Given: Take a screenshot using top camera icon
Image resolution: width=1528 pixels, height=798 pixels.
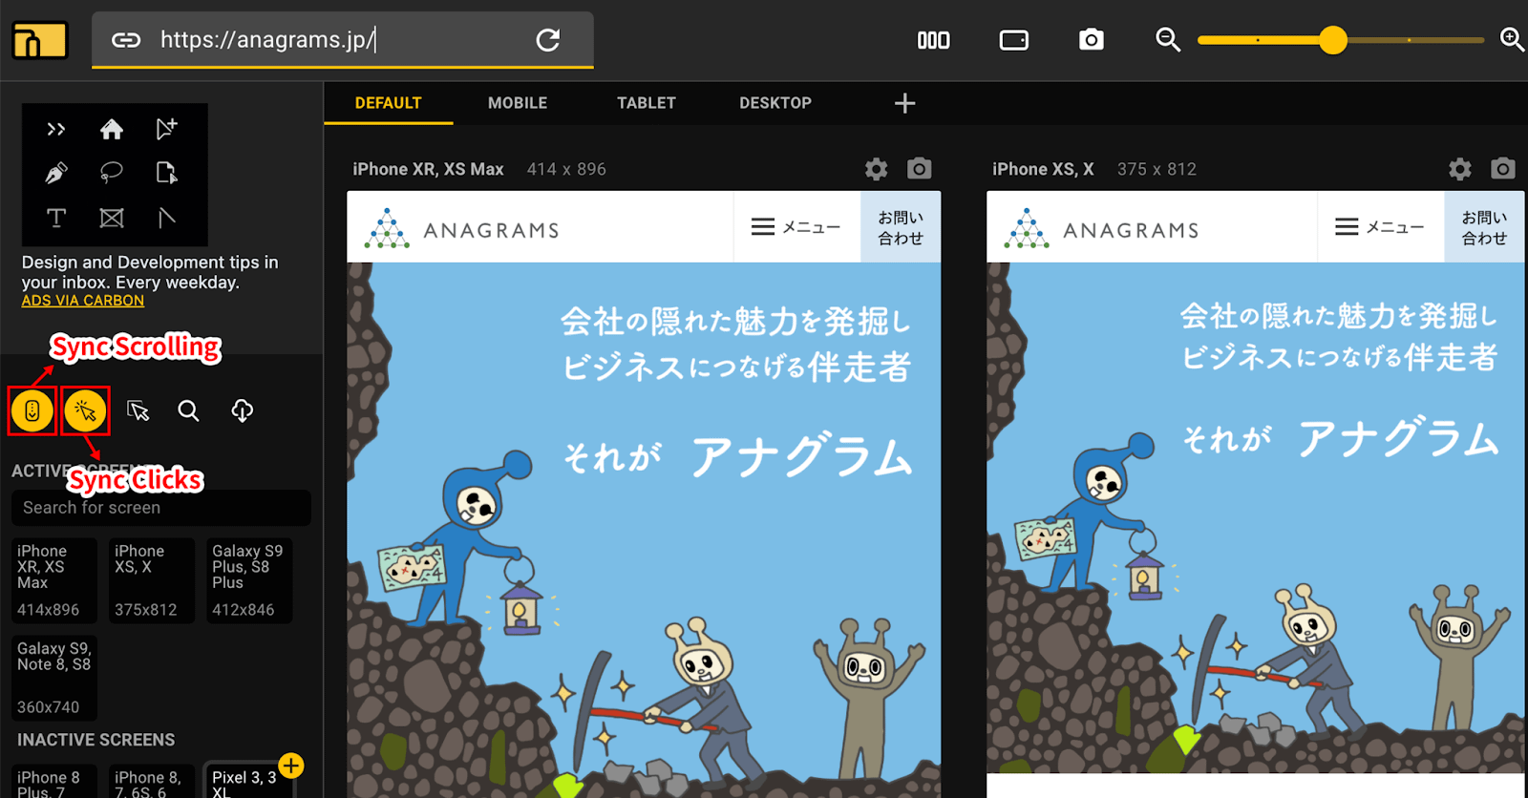Looking at the screenshot, I should [1091, 40].
